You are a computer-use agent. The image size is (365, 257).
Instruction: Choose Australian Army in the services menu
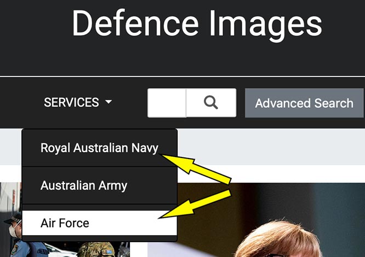click(100, 185)
